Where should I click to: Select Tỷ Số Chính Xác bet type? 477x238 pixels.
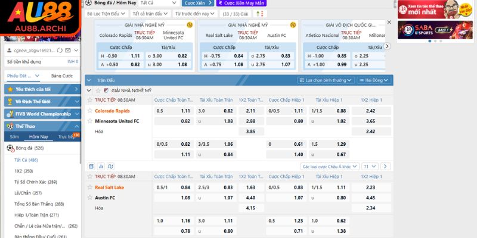pos(36,181)
